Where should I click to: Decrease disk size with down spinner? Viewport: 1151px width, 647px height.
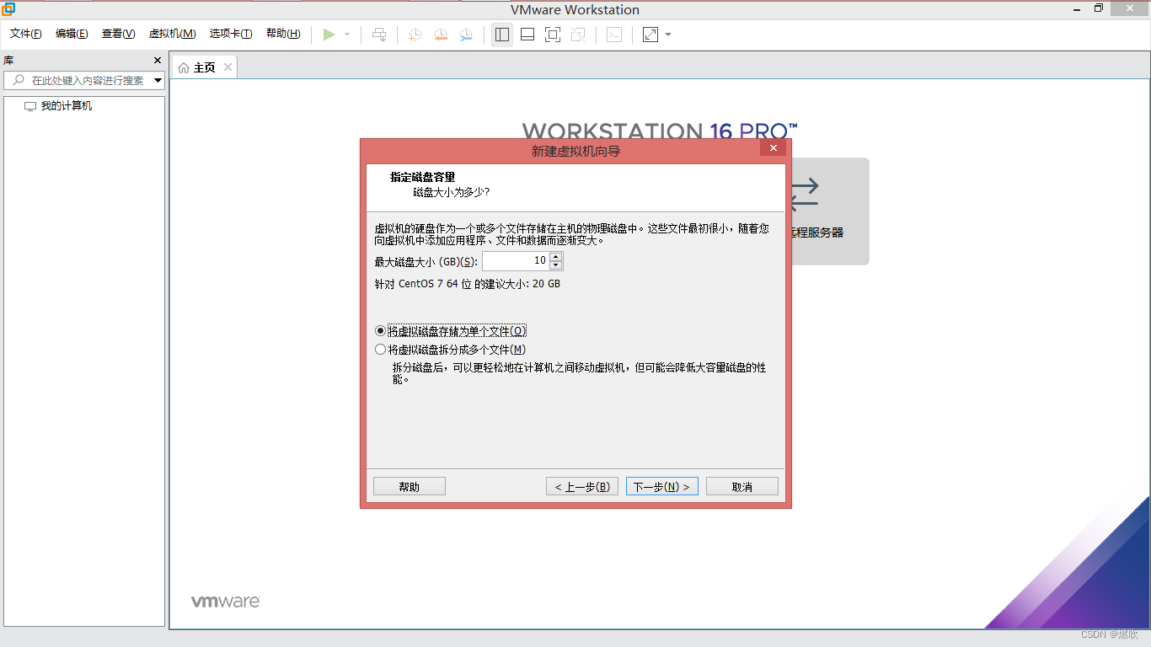pos(555,265)
